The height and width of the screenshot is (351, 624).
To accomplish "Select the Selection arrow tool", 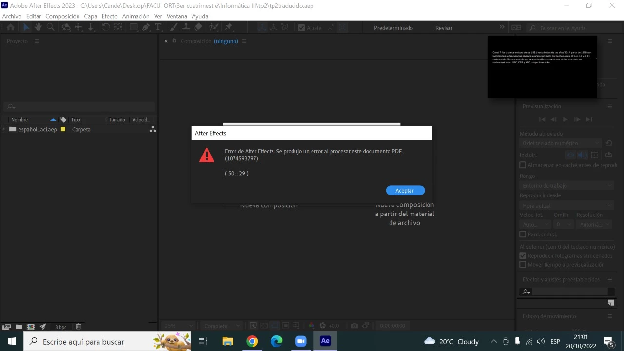I will pyautogui.click(x=26, y=28).
